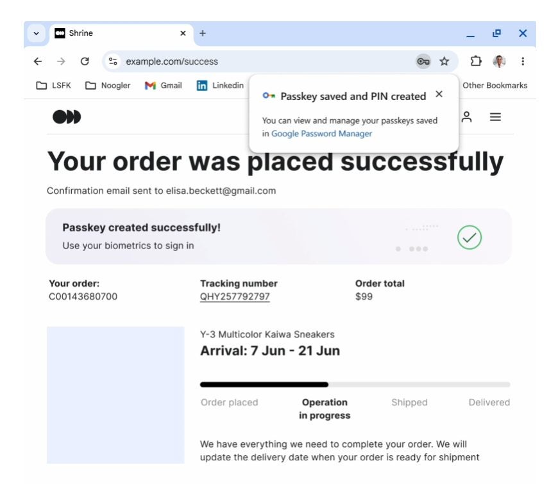This screenshot has width=558, height=484.
Task: Expand the tab search dropdown arrow
Action: click(x=37, y=33)
